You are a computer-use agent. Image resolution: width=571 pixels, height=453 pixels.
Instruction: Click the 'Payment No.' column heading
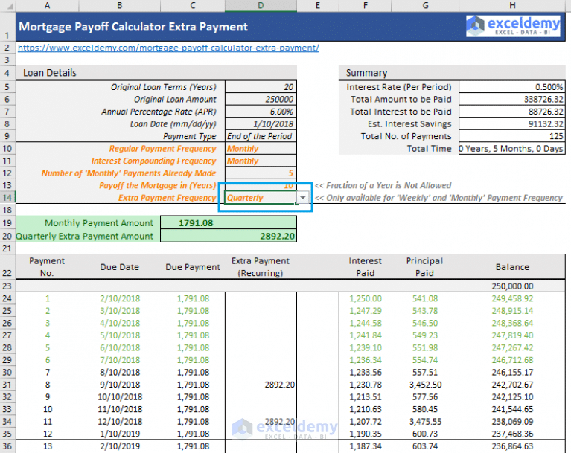pos(47,267)
